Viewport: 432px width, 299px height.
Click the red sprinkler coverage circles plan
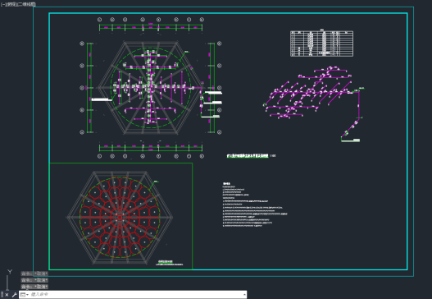point(120,218)
